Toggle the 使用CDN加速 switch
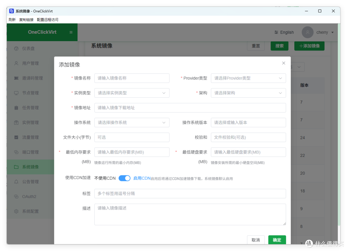 [x=124, y=178]
